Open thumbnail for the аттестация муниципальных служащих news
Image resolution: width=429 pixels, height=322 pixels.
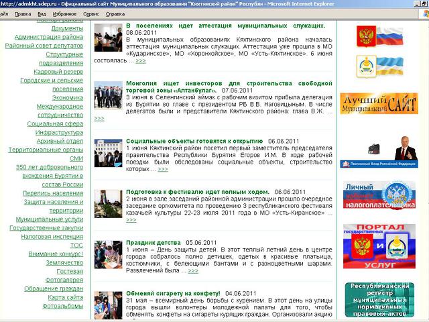pyautogui.click(x=109, y=38)
